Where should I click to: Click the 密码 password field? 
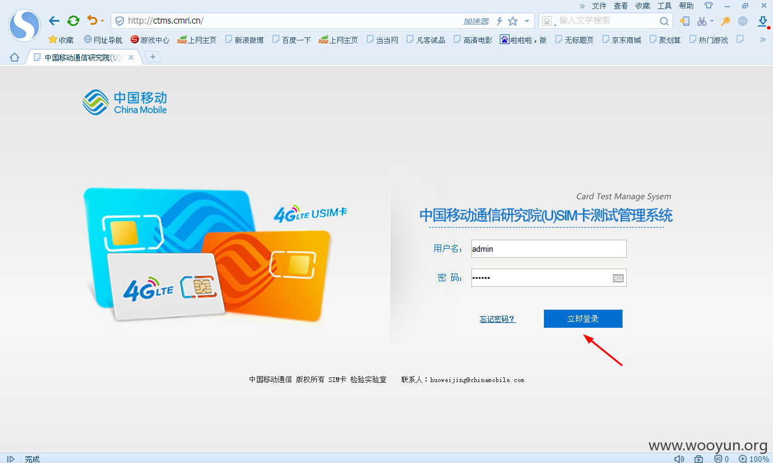coord(549,278)
